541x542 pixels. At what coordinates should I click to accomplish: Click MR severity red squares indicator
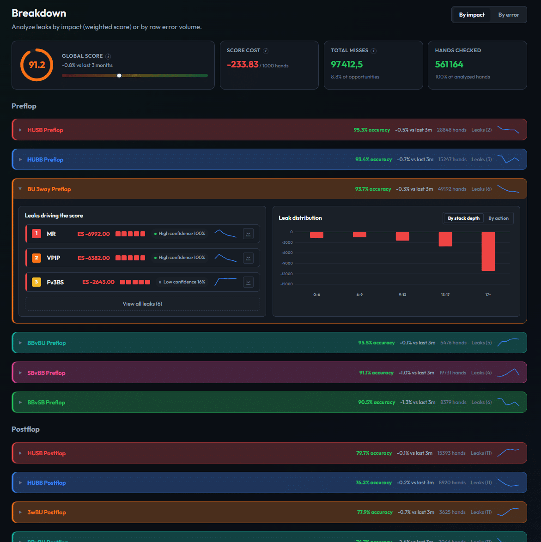[130, 234]
